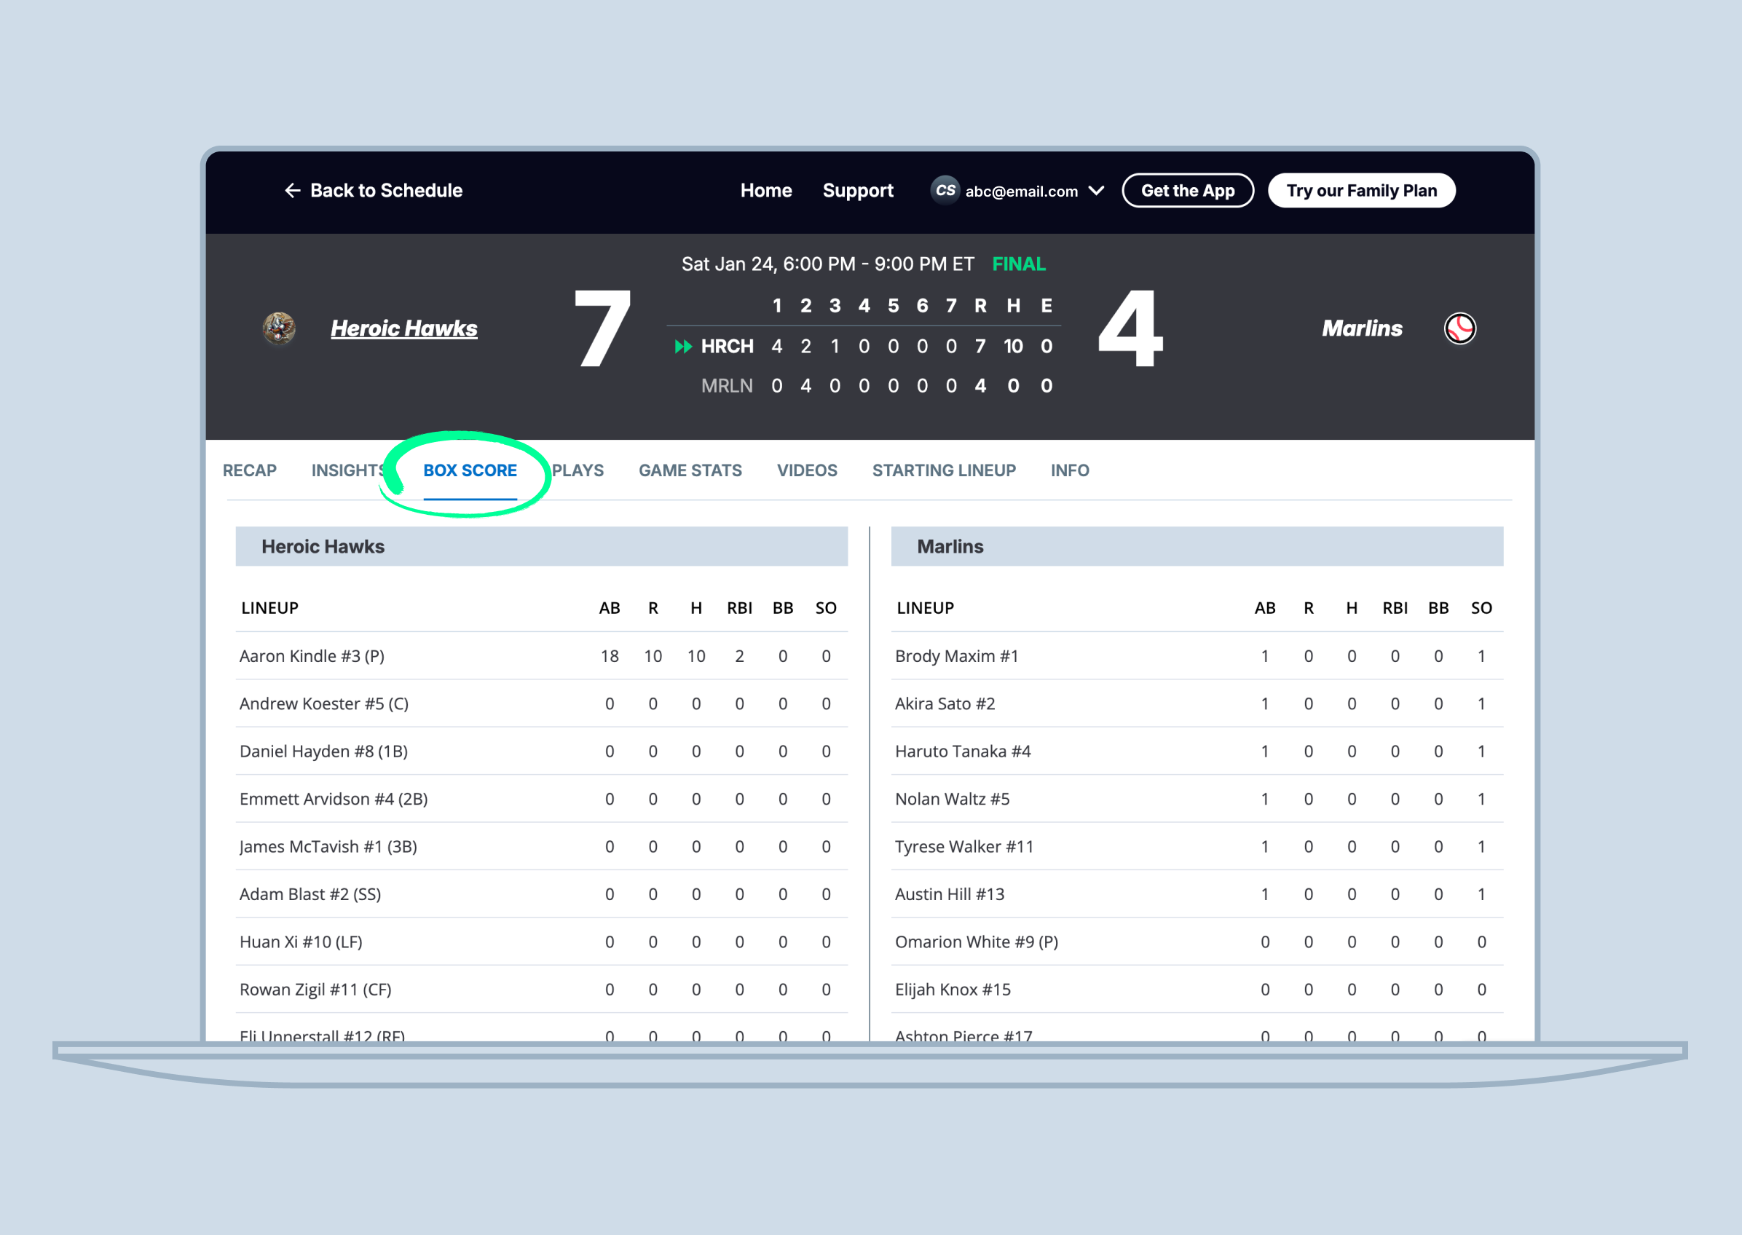Click the Marlins baseball logo
Viewport: 1742px width, 1235px height.
pyautogui.click(x=1459, y=328)
